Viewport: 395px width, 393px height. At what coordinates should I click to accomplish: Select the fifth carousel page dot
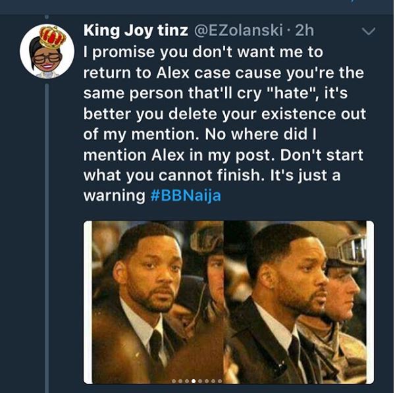point(199,381)
